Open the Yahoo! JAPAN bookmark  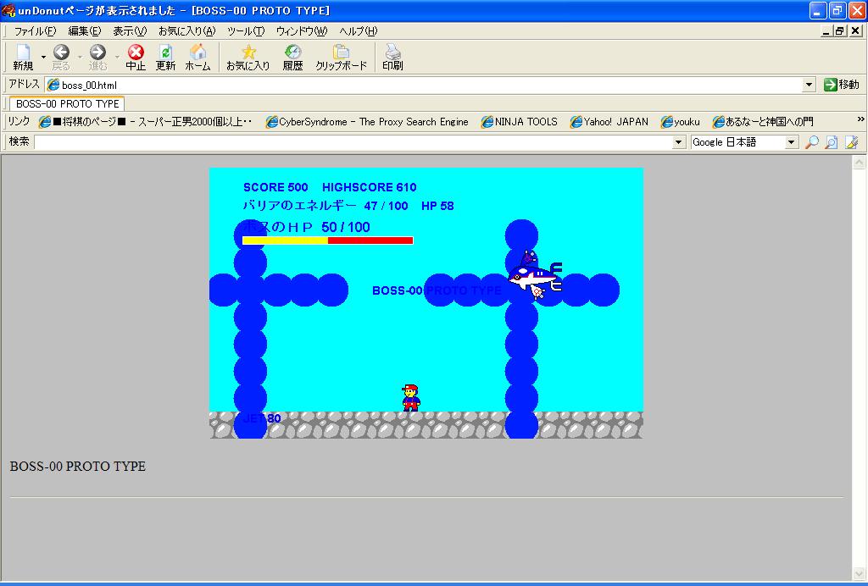pos(609,122)
